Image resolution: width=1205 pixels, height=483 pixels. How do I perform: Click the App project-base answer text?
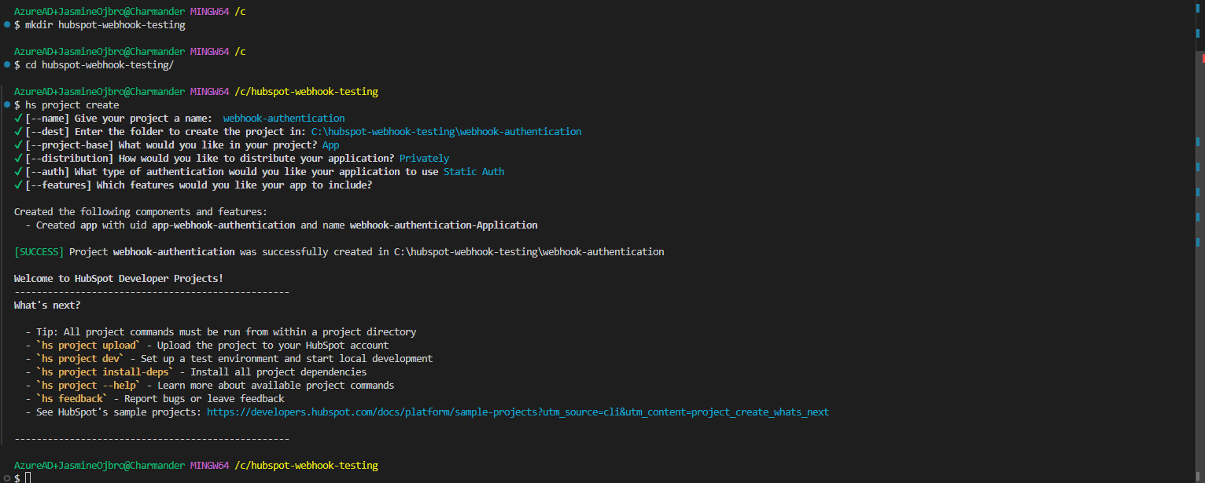click(330, 145)
